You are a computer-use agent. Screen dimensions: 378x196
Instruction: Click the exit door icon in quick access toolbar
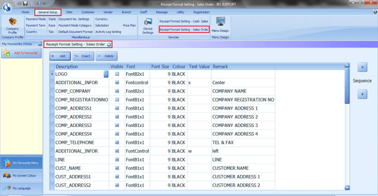click(x=38, y=4)
